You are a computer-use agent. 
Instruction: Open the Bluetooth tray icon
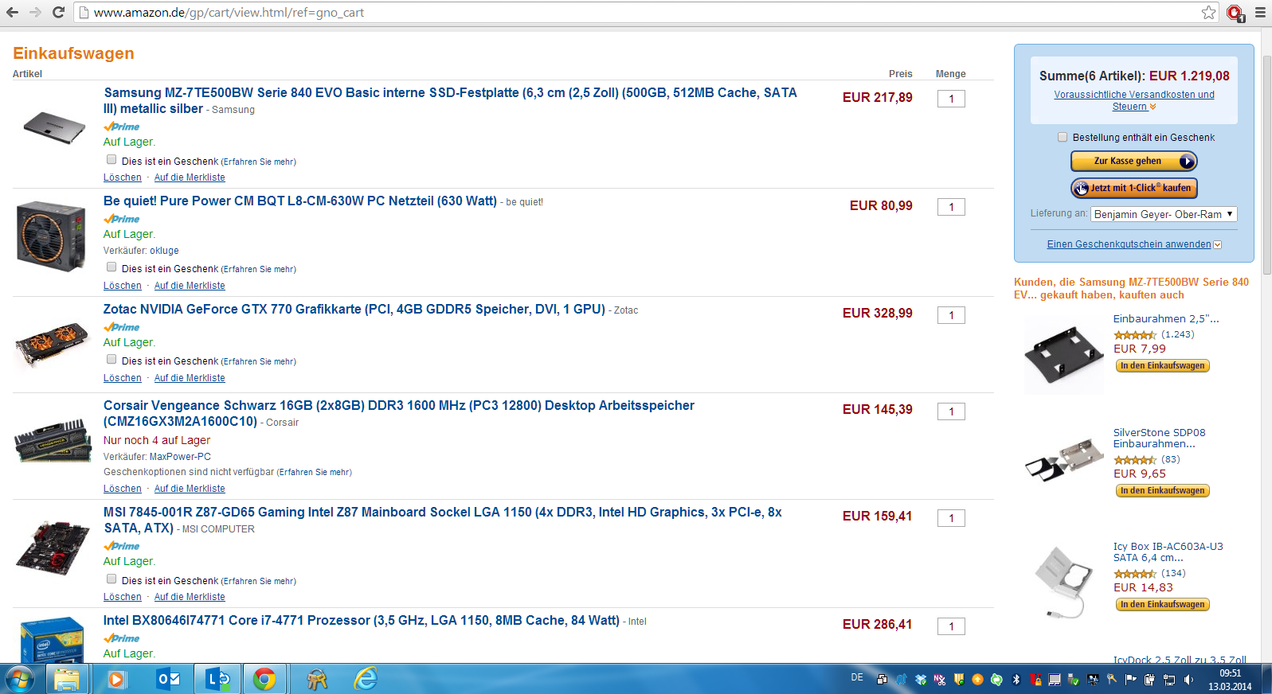tap(1016, 680)
